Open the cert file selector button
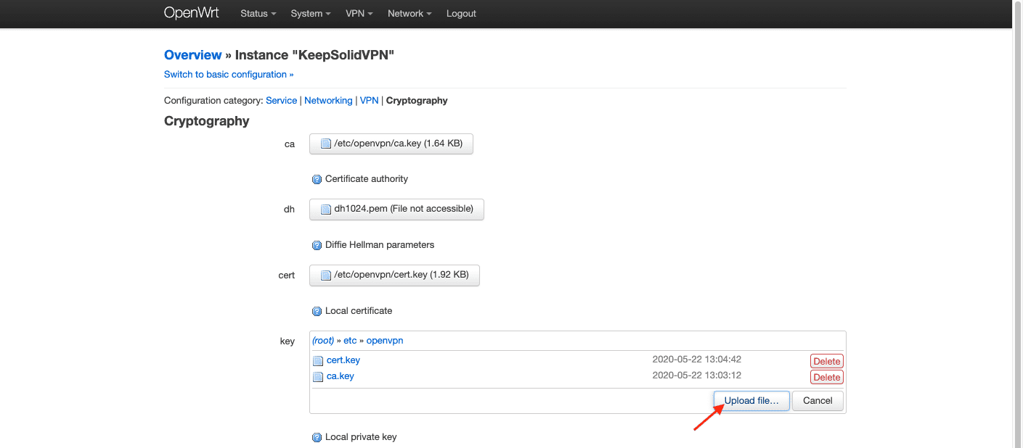1023x448 pixels. point(394,275)
